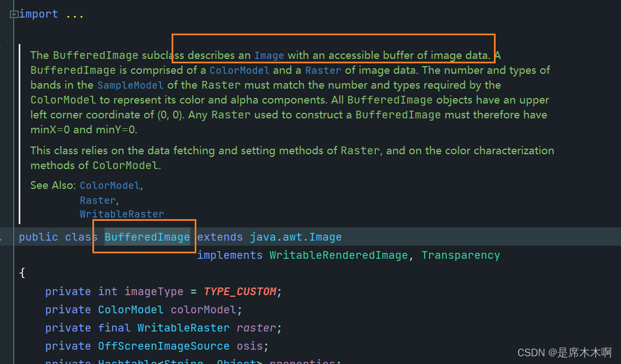
Task: Click the ColorModel link in first paragraph
Action: click(x=239, y=70)
